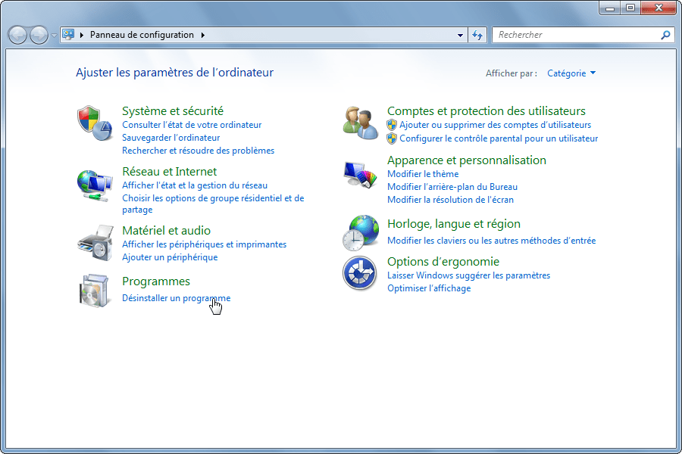Click Panneau de configuration in the breadcrumb
The image size is (682, 454).
pos(142,35)
